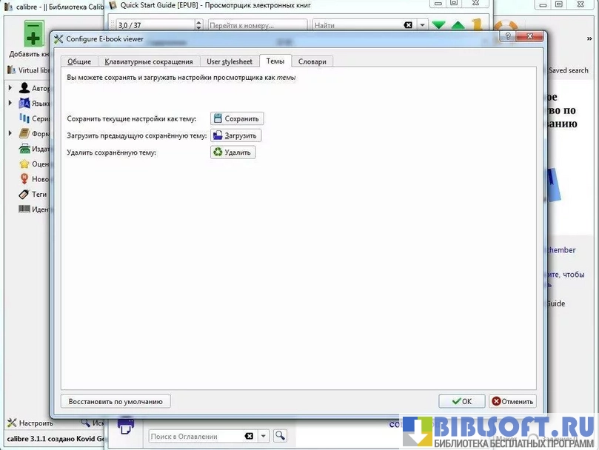Expand the Formats tree node
Image resolution: width=599 pixels, height=450 pixels.
10,134
